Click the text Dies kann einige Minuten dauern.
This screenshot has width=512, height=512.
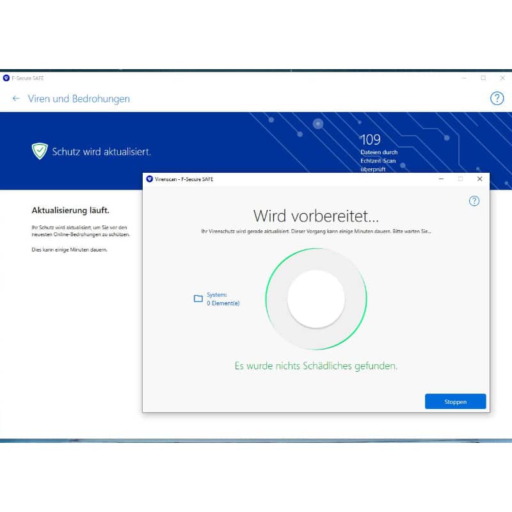coord(70,250)
